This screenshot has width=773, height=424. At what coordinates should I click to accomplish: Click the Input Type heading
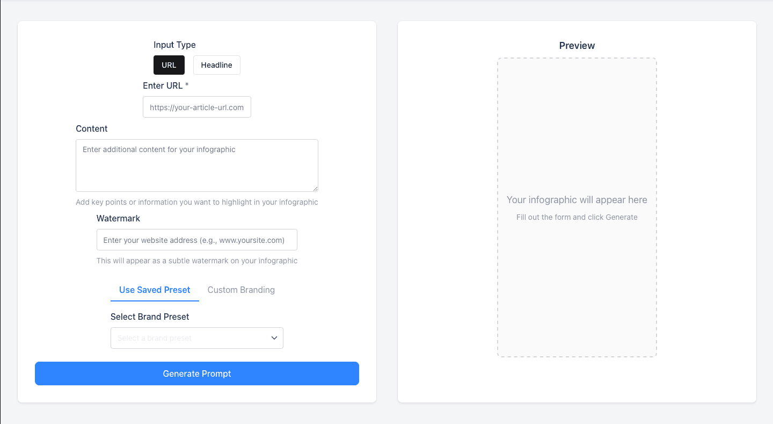click(174, 45)
